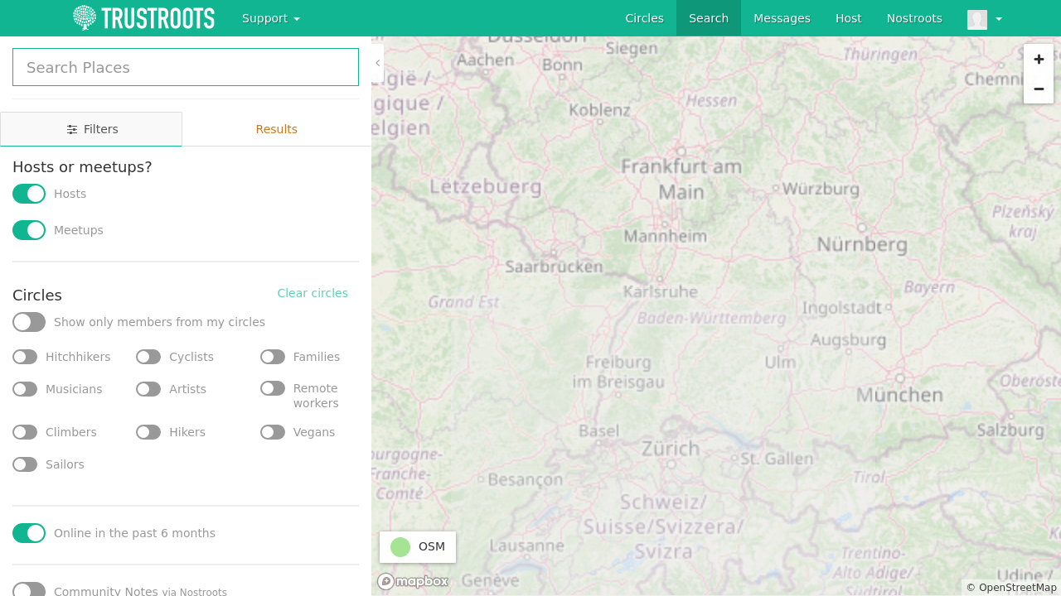This screenshot has height=596, width=1061.
Task: Click the Frankfurt am Main map label
Action: 681,179
